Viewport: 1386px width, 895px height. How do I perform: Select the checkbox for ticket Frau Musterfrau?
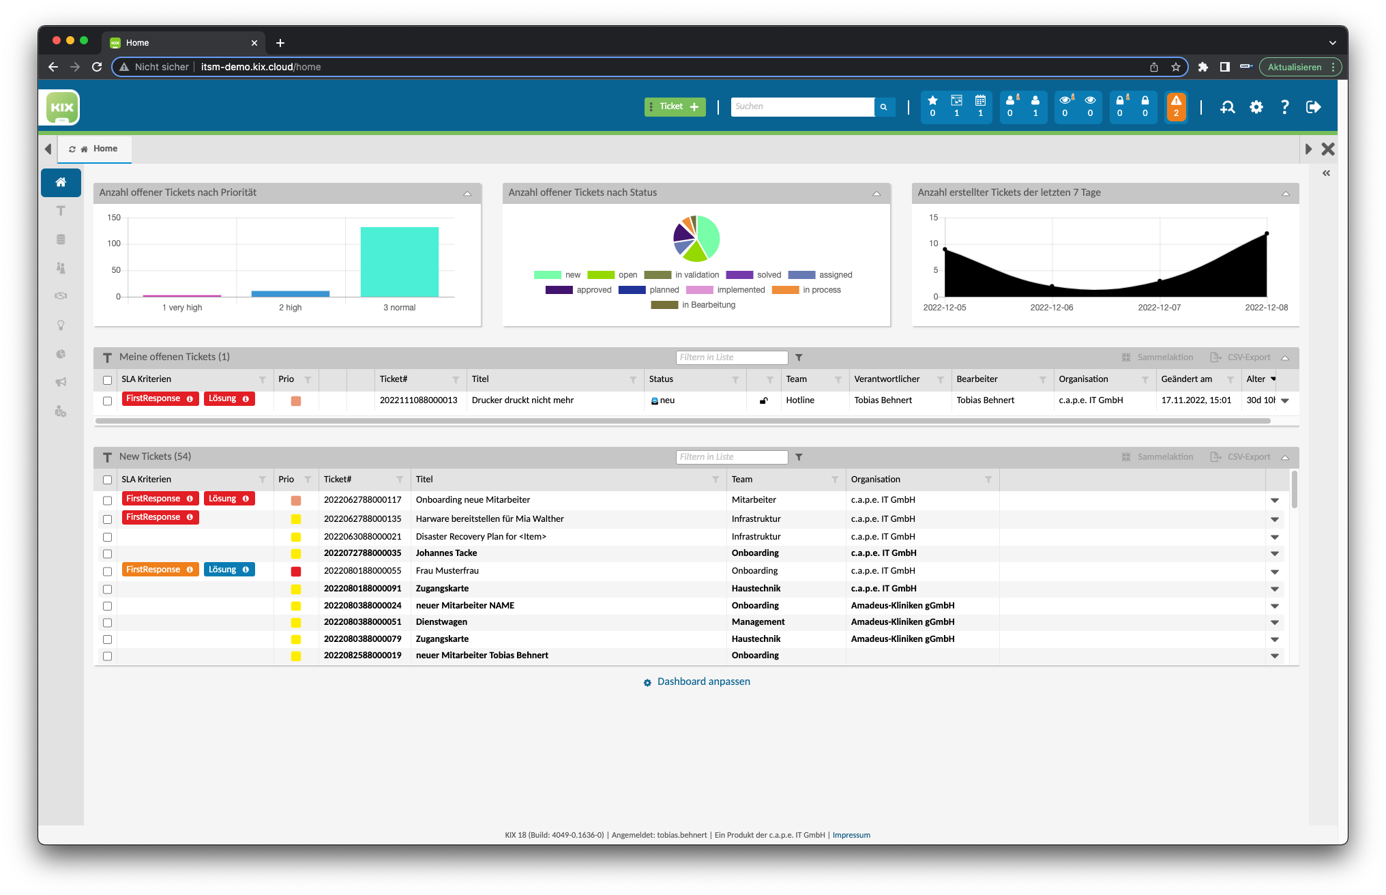click(107, 571)
